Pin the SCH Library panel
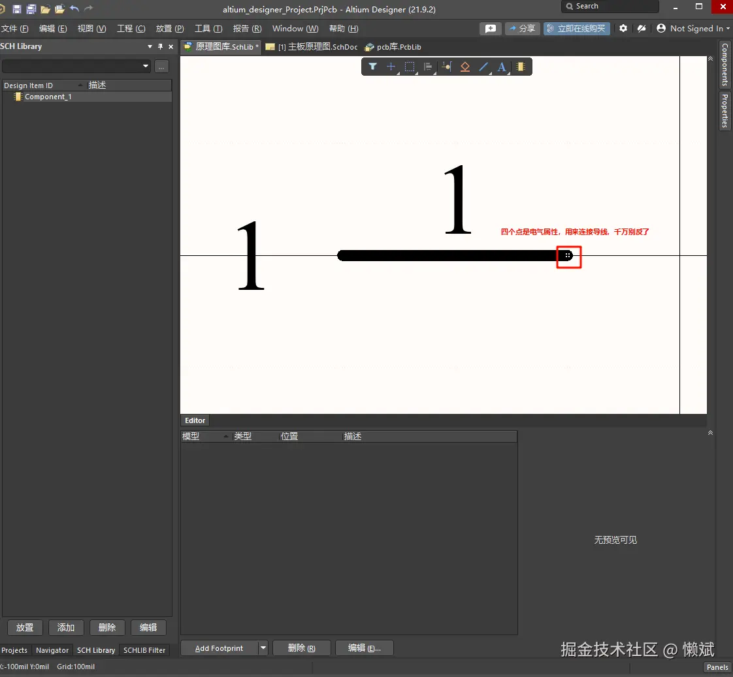Image resolution: width=733 pixels, height=677 pixels. coord(160,47)
